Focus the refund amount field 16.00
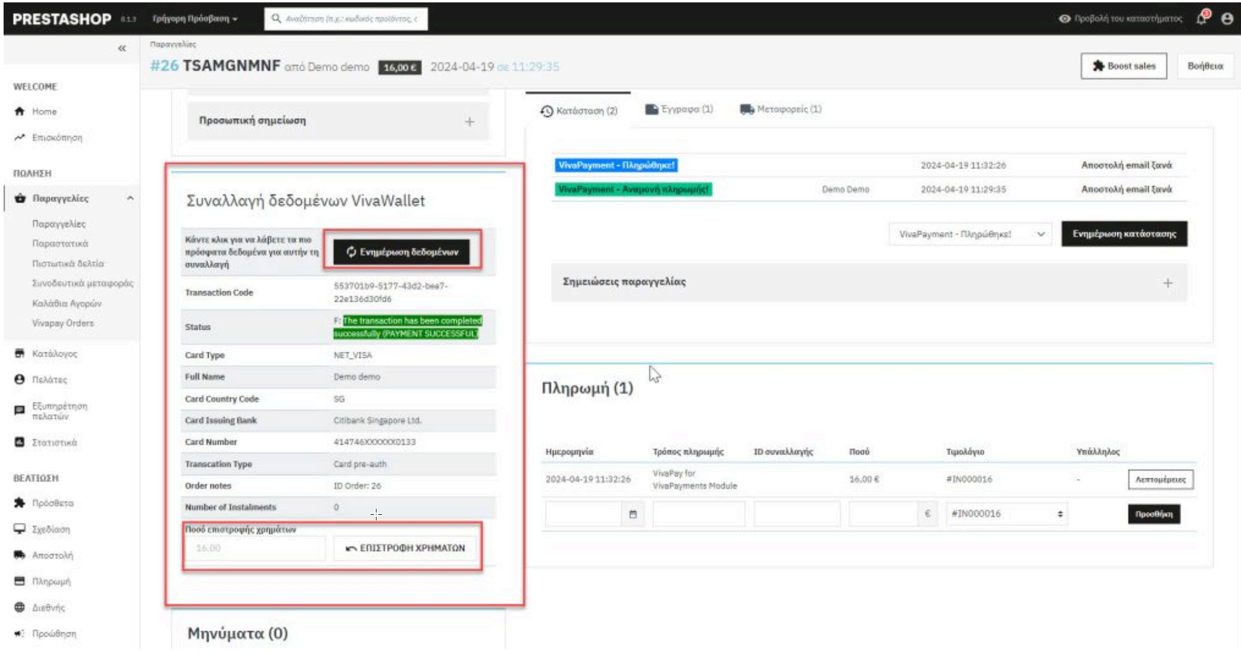1241x654 pixels. (255, 548)
